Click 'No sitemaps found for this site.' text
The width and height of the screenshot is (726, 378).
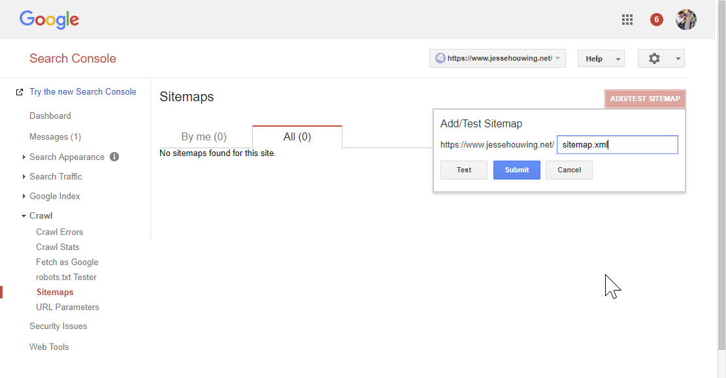point(217,153)
